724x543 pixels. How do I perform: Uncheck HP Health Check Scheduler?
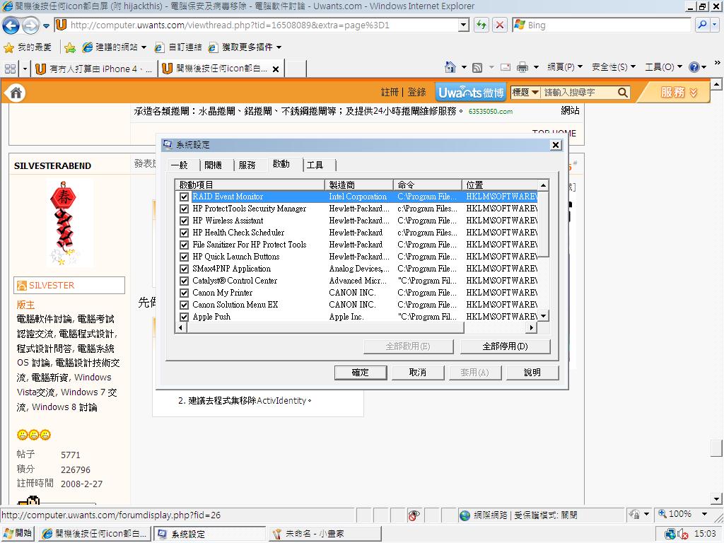[x=185, y=233]
